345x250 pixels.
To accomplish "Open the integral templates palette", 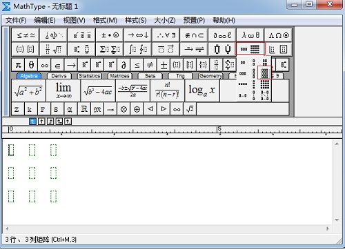I will click(x=138, y=49).
